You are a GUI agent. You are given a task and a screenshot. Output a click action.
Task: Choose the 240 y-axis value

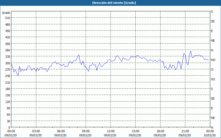coord(7,76)
